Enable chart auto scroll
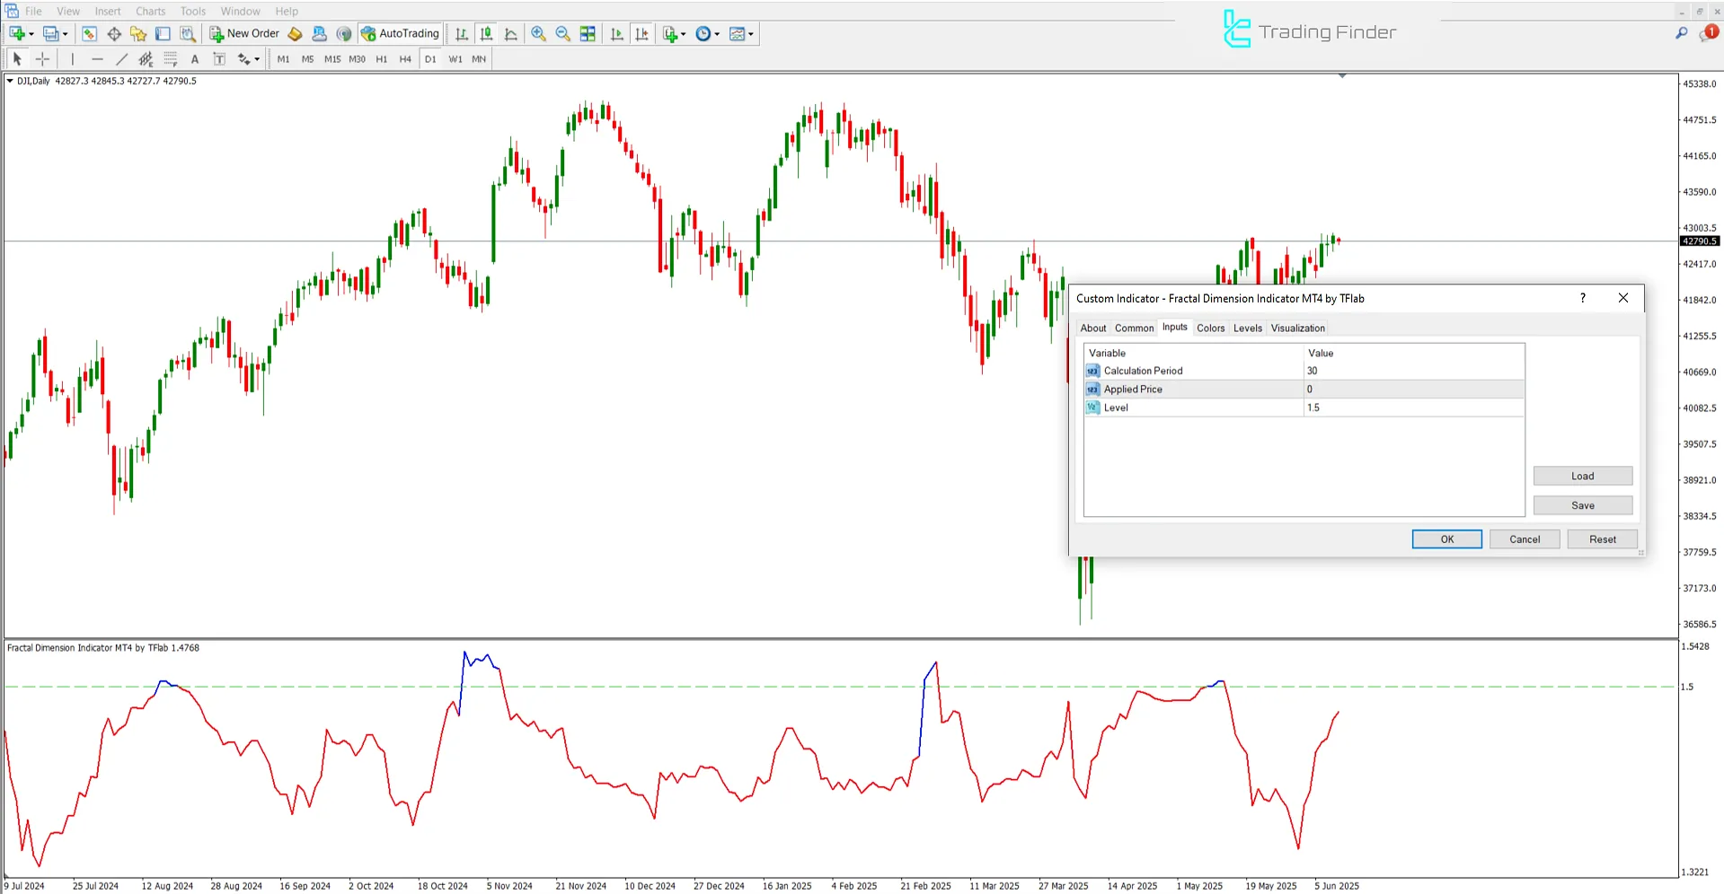Image resolution: width=1724 pixels, height=894 pixels. click(x=617, y=33)
